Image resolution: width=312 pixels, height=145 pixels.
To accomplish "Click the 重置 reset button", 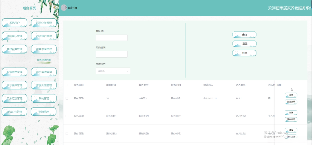I will click(x=244, y=44).
